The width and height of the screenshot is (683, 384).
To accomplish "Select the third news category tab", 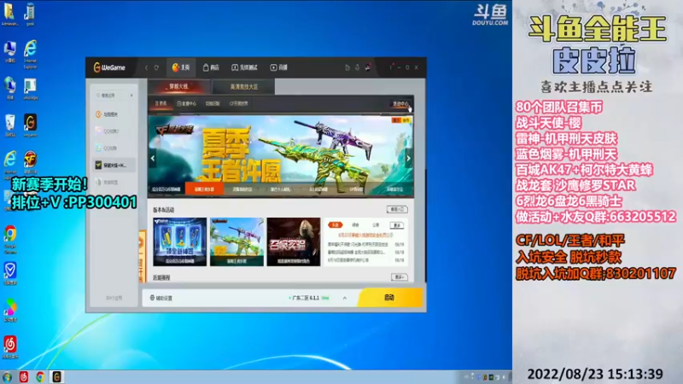I will 376,225.
